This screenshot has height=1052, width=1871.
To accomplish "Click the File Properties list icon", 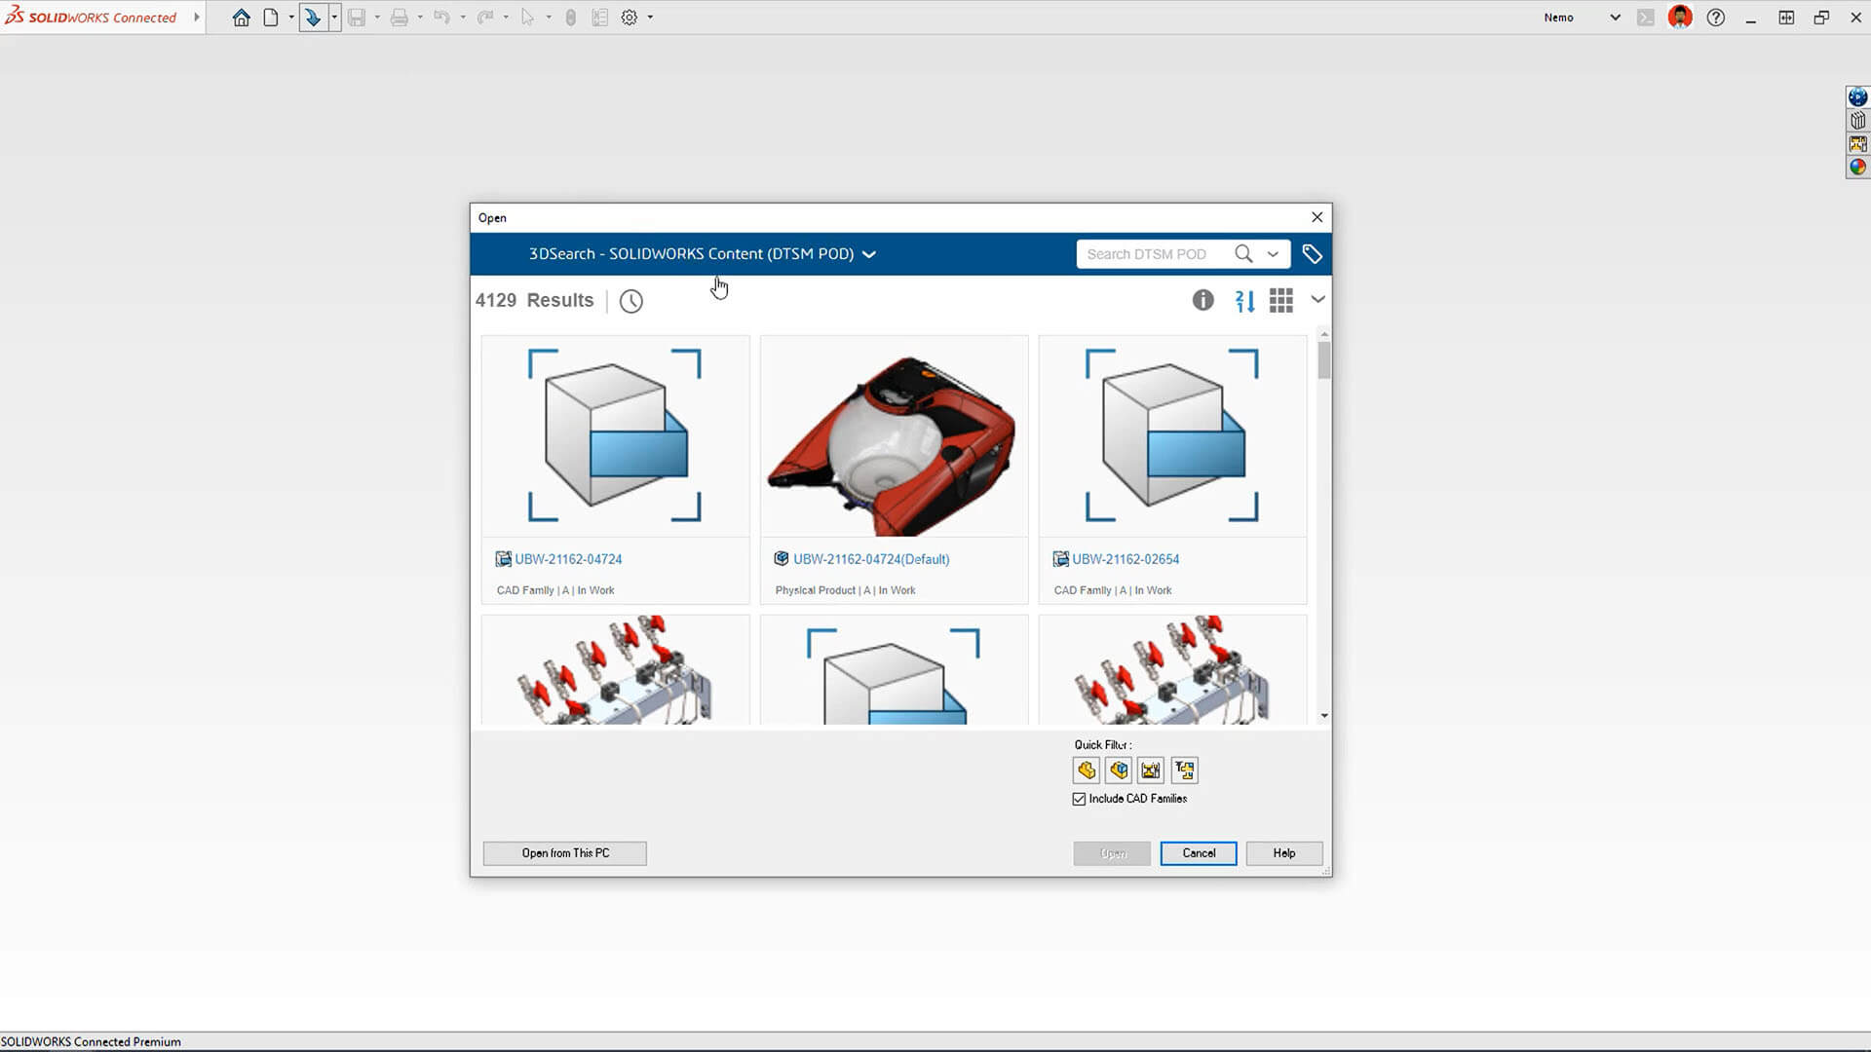I will click(600, 18).
